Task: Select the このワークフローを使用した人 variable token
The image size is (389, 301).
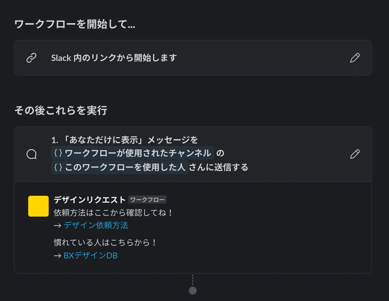Action: [120, 168]
